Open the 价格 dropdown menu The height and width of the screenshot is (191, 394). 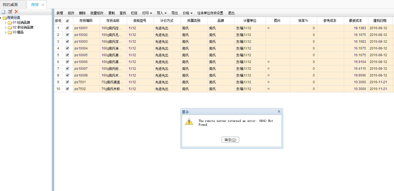click(x=187, y=13)
